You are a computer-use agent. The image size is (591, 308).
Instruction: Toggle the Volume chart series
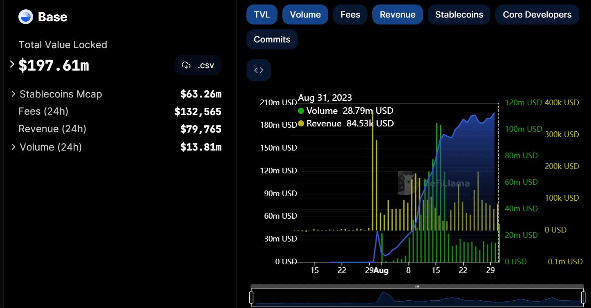click(305, 15)
